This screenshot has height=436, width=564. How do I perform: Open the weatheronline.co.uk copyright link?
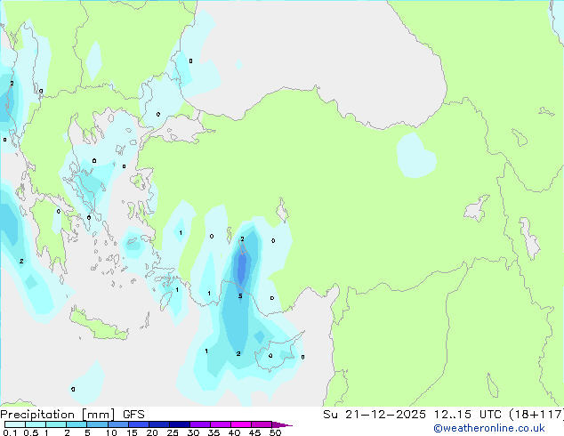[x=489, y=428]
